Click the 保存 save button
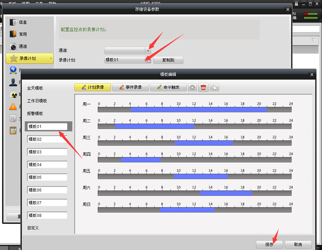 [269, 244]
